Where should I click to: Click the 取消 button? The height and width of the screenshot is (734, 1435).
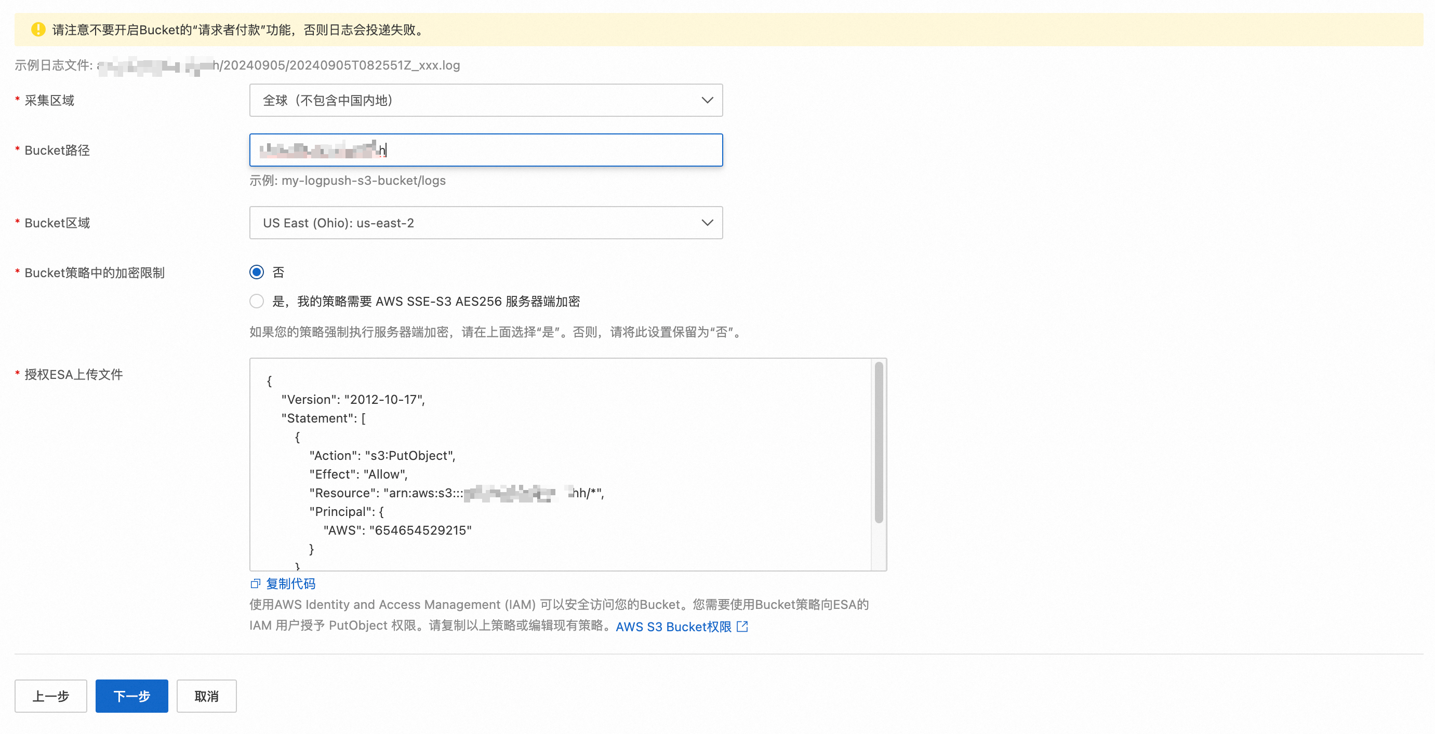coord(206,696)
